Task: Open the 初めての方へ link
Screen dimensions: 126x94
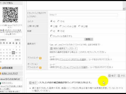Action: [x=7, y=83]
